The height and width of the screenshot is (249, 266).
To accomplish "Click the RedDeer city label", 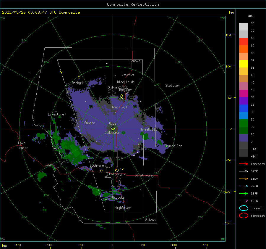I will (x=125, y=90).
